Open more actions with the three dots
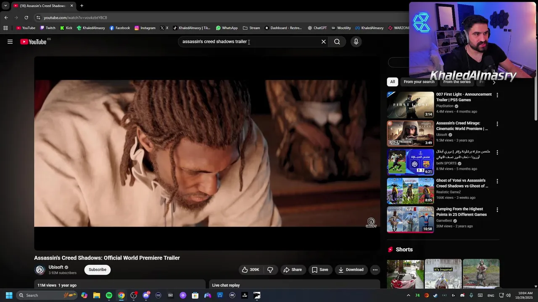The height and width of the screenshot is (302, 538). tap(375, 270)
